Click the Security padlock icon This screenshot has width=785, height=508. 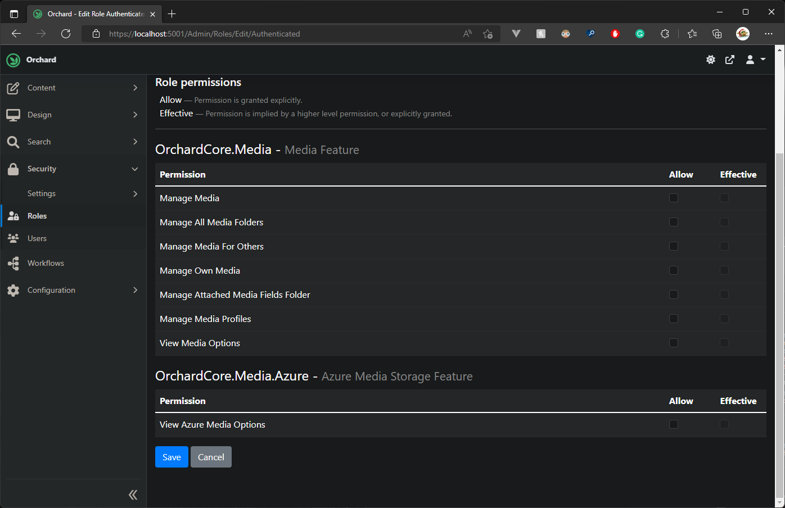[13, 169]
